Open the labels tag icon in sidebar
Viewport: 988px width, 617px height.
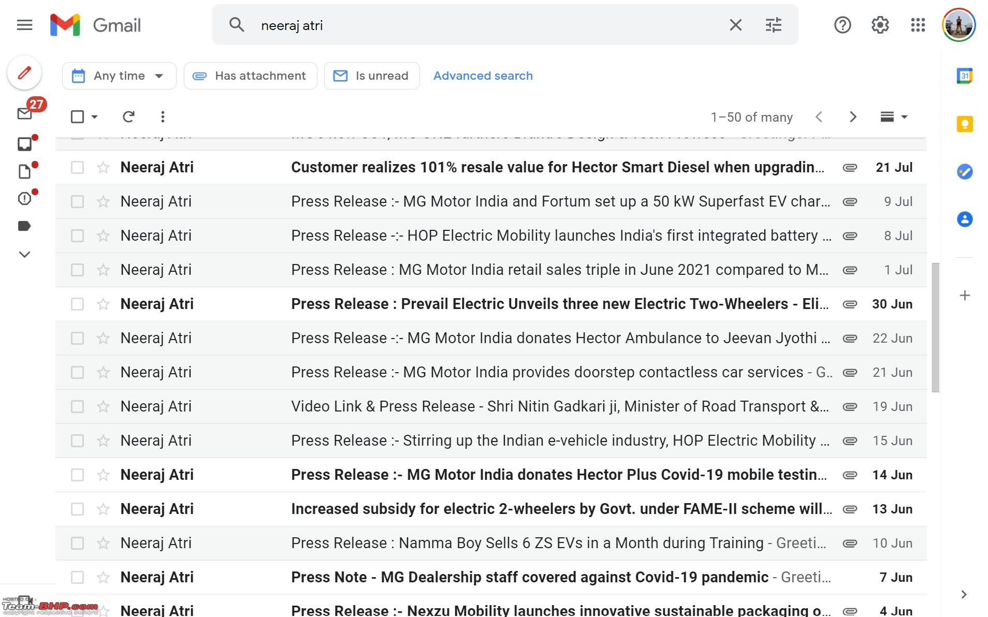(x=24, y=226)
